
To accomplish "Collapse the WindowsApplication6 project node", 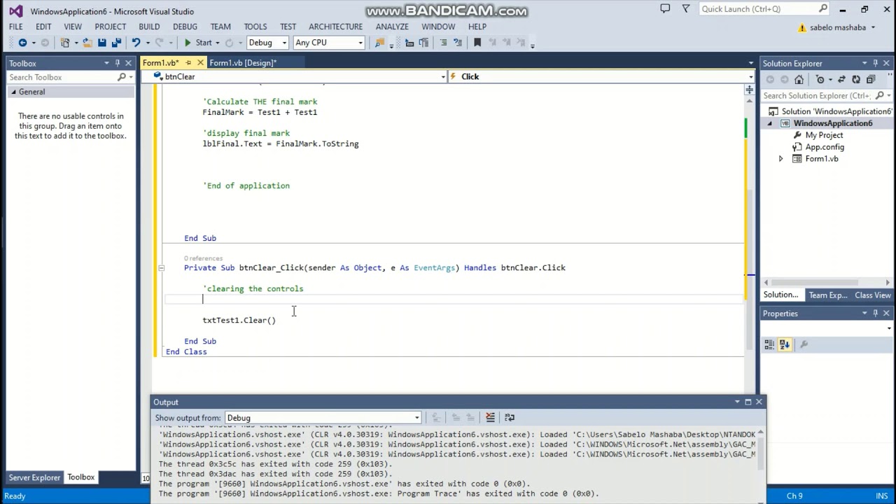I will [x=770, y=123].
